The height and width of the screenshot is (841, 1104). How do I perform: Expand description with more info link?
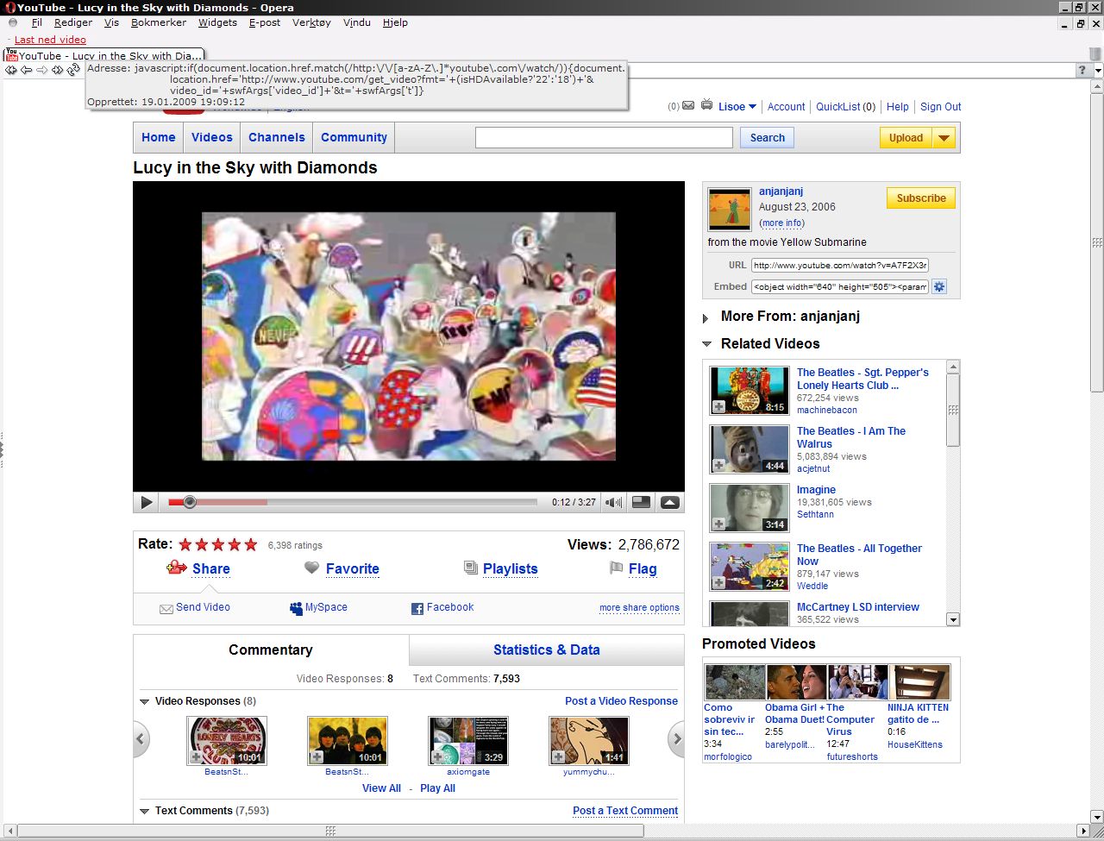(782, 223)
